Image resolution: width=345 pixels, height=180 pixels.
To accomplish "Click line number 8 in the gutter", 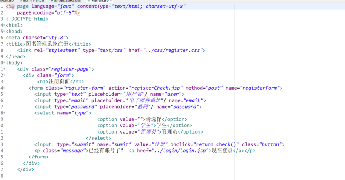I will (x=2, y=50).
